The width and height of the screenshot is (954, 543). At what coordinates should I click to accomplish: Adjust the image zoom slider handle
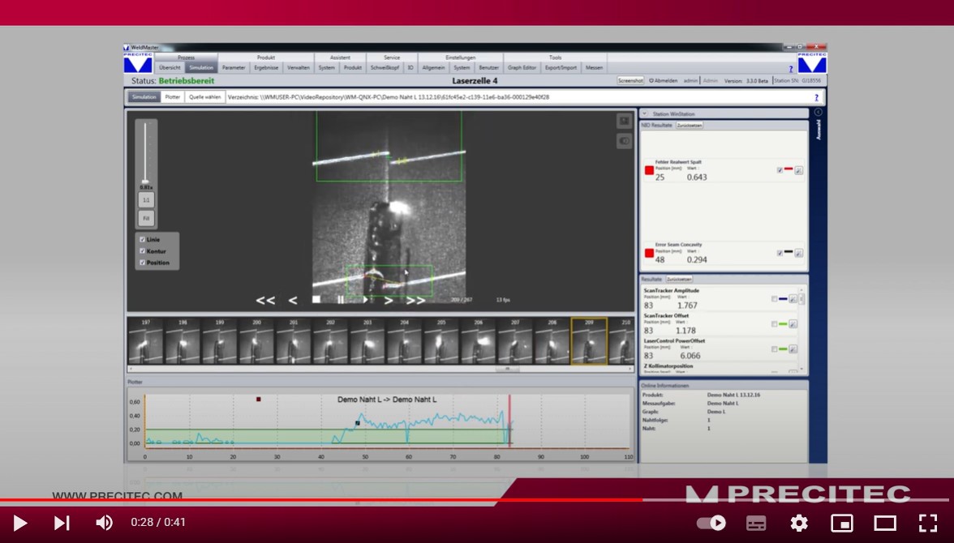[x=144, y=181]
